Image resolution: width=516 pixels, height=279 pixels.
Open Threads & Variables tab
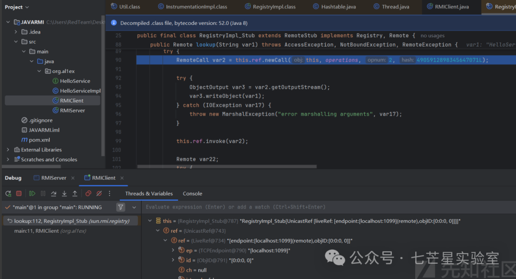[149, 194]
